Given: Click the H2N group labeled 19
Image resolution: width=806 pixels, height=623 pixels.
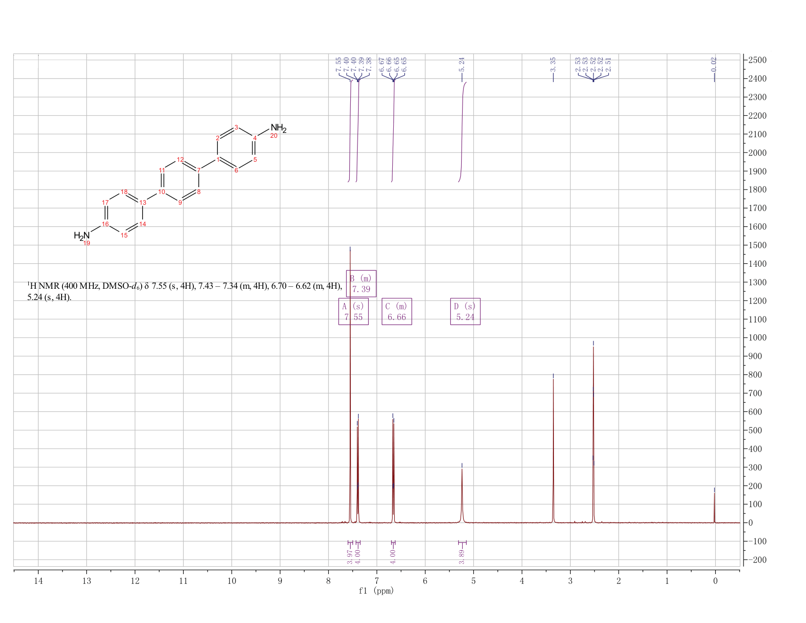Looking at the screenshot, I should (82, 237).
